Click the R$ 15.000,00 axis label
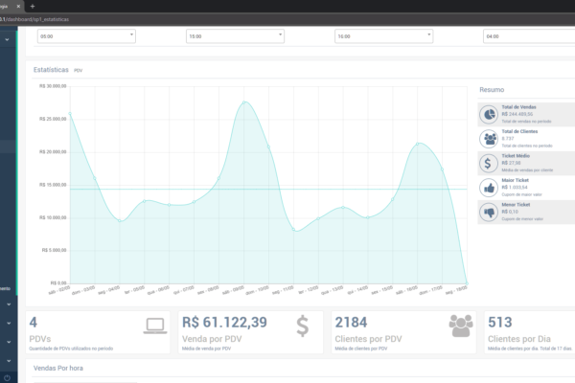 (53, 185)
